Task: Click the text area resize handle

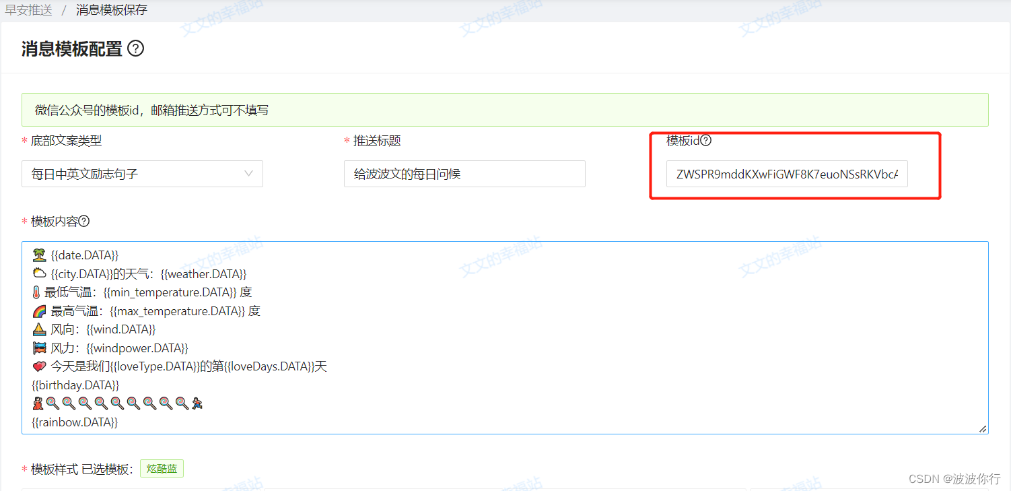Action: [x=983, y=428]
